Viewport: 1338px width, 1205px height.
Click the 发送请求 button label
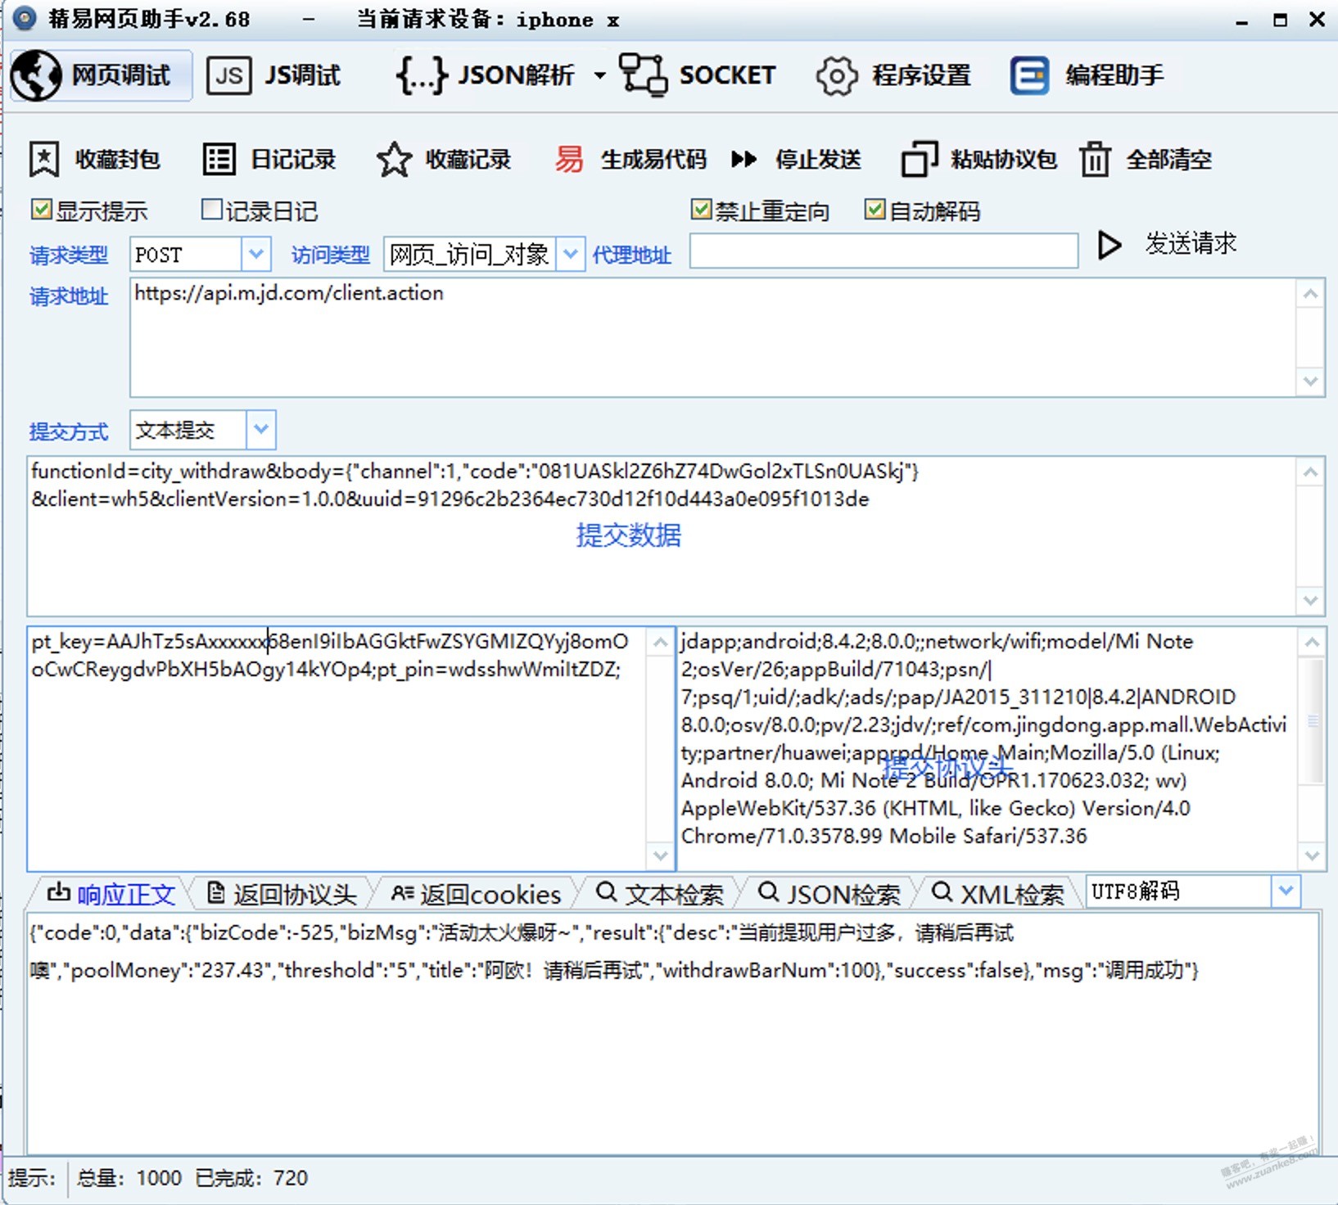coord(1191,243)
